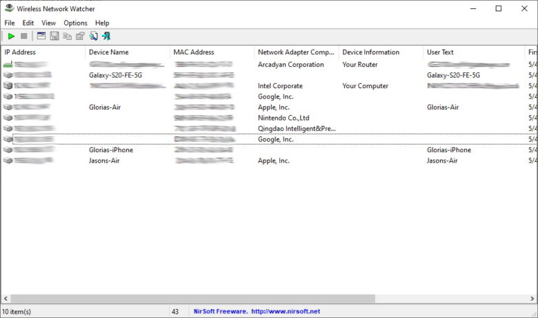Open the Properties toolbar icon
This screenshot has width=538, height=318.
click(80, 36)
